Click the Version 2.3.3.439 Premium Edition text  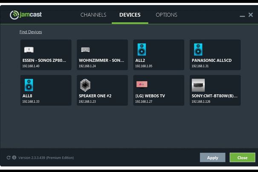click(x=46, y=157)
